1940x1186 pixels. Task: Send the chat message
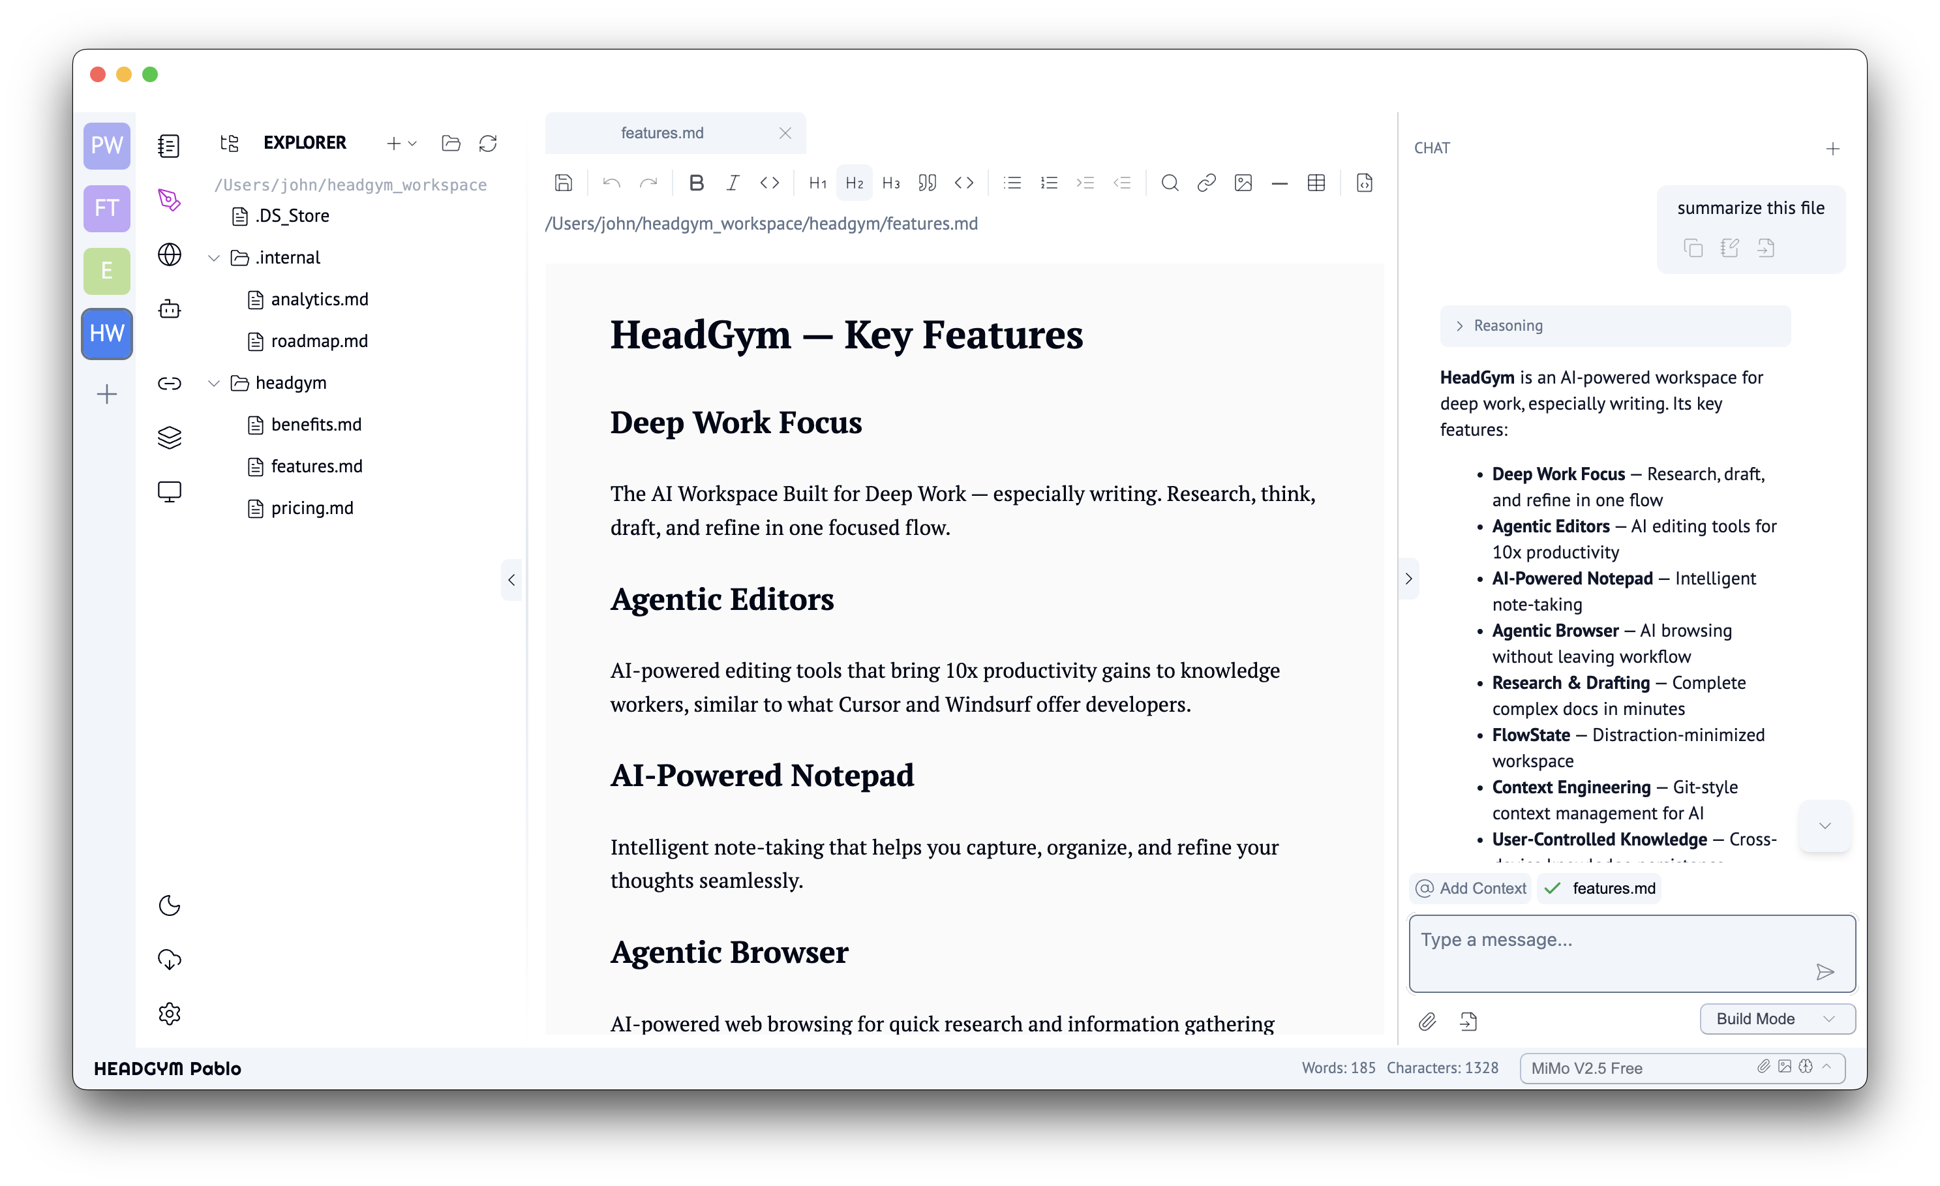tap(1825, 972)
